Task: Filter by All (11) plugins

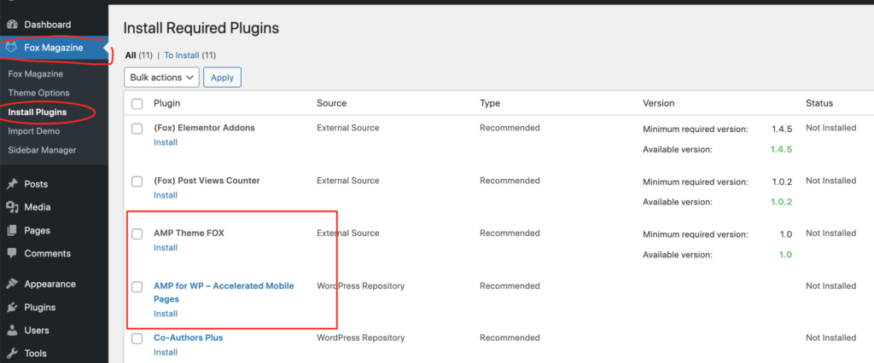Action: pos(139,55)
